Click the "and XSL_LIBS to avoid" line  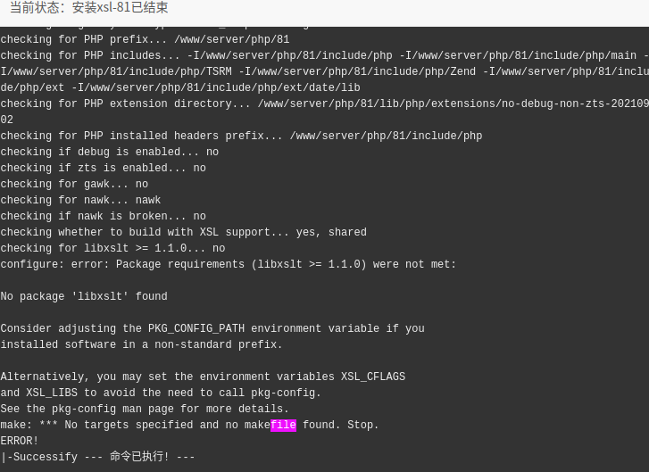(x=161, y=393)
